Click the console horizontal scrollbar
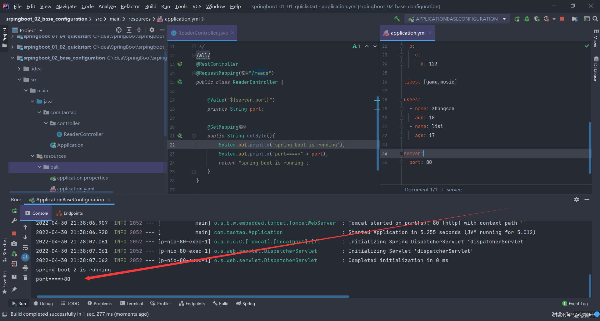600x321 pixels. click(x=193, y=296)
